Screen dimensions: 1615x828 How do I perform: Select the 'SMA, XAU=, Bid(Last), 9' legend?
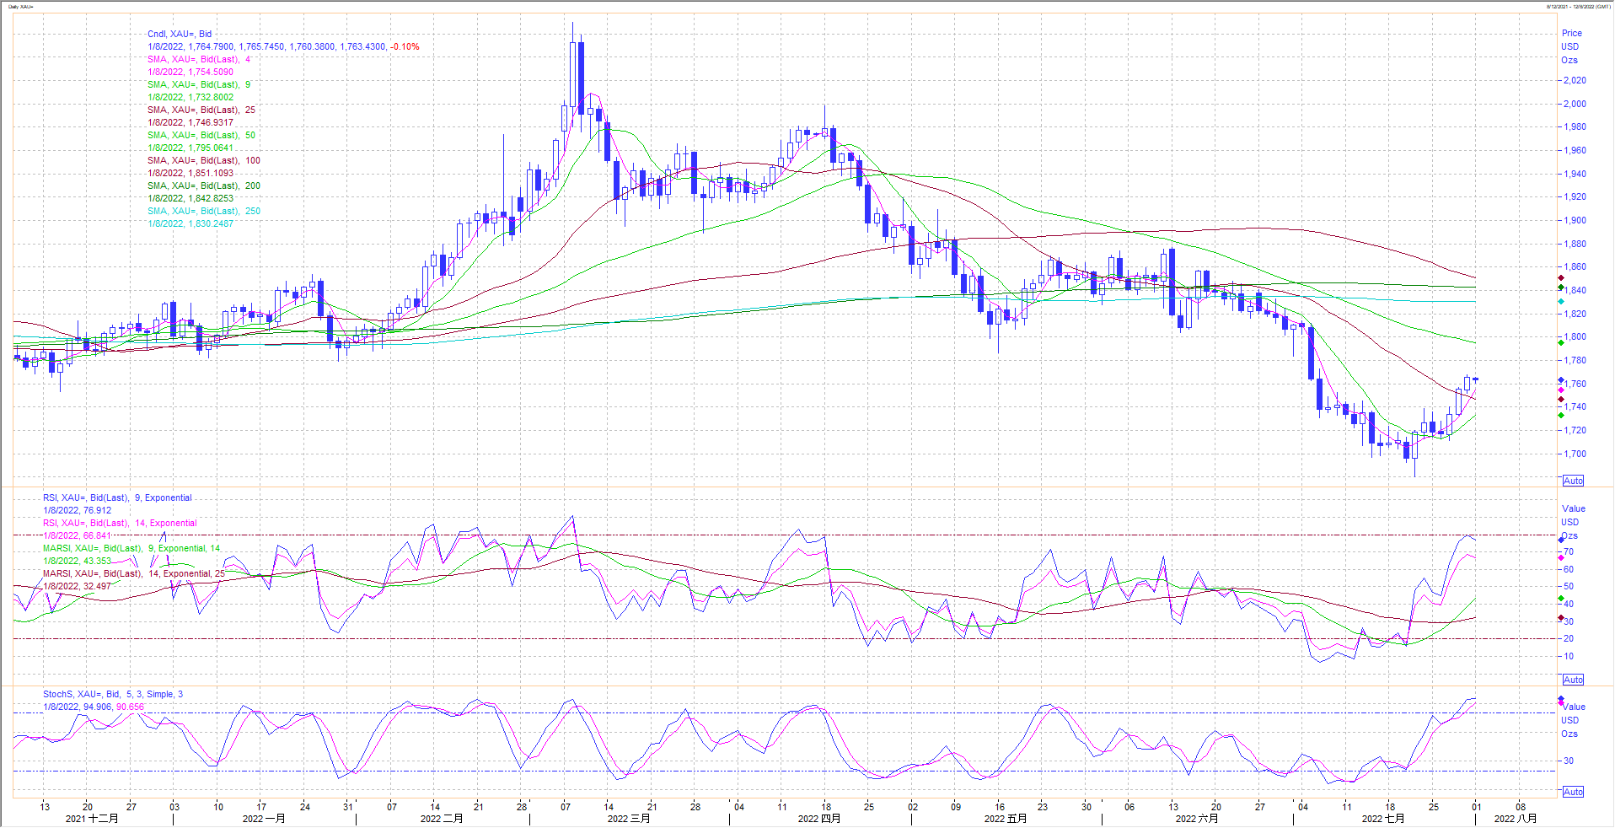[x=199, y=85]
